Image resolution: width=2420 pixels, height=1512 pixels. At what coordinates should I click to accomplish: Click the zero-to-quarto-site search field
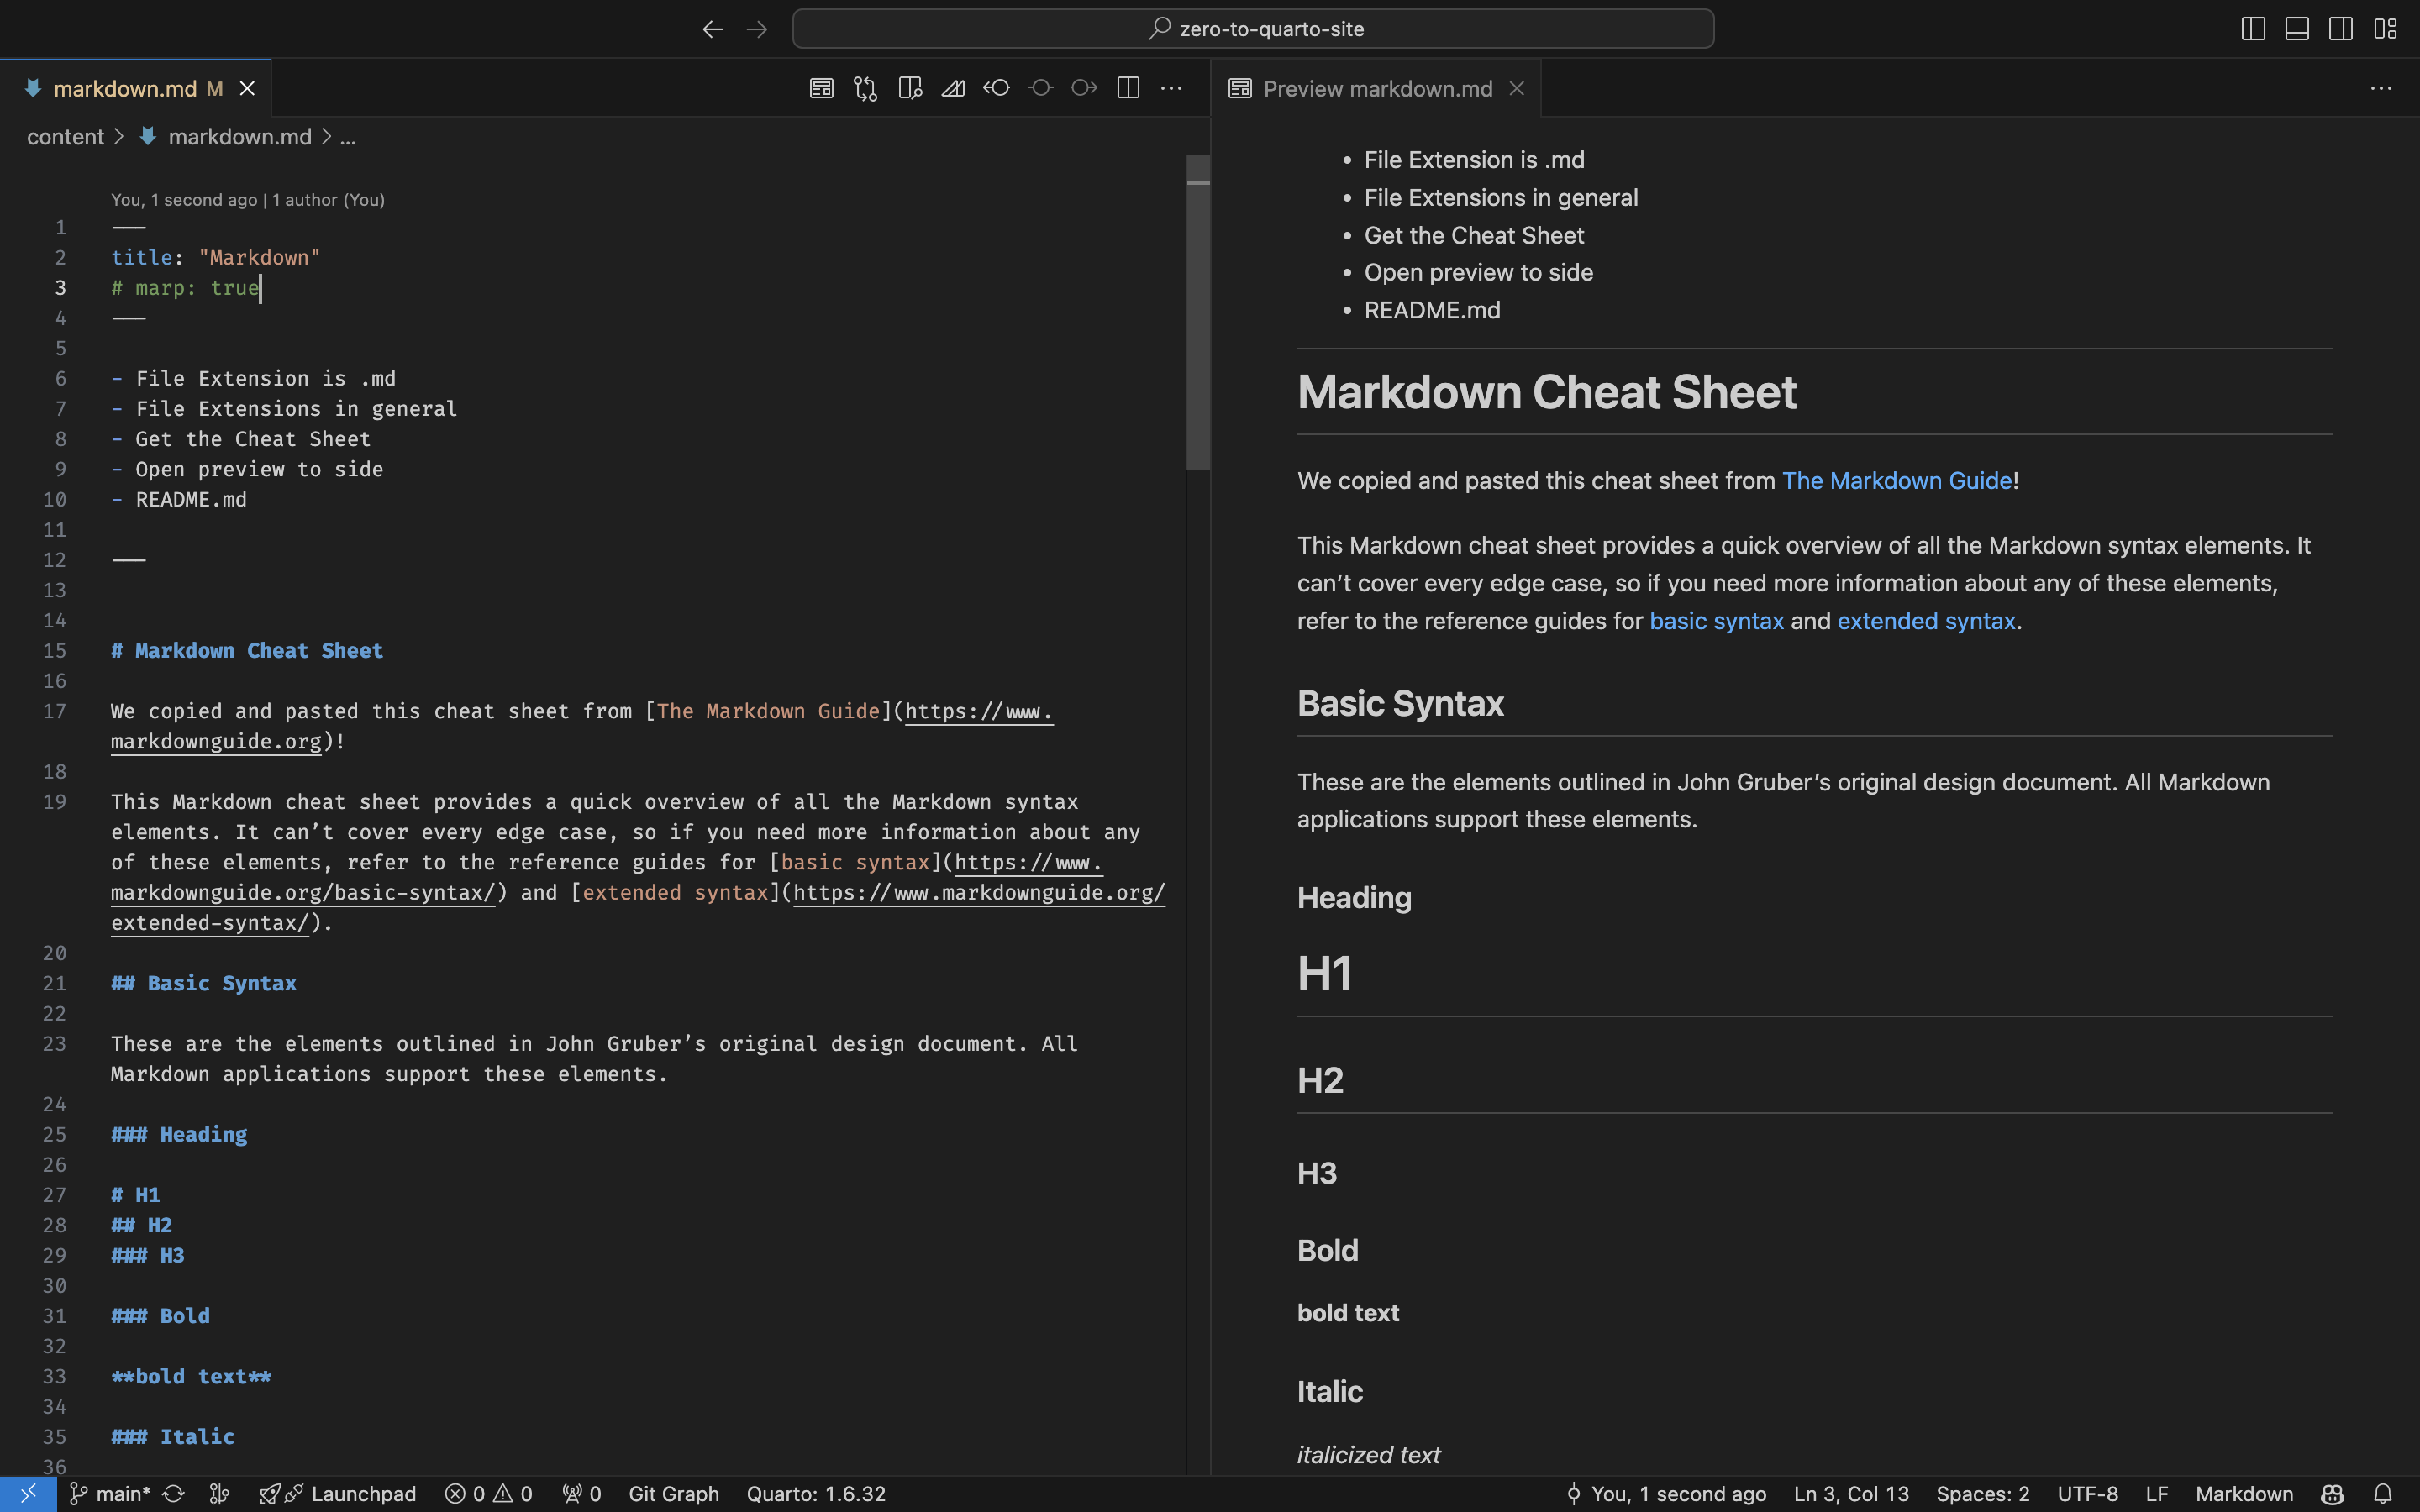pyautogui.click(x=1253, y=29)
